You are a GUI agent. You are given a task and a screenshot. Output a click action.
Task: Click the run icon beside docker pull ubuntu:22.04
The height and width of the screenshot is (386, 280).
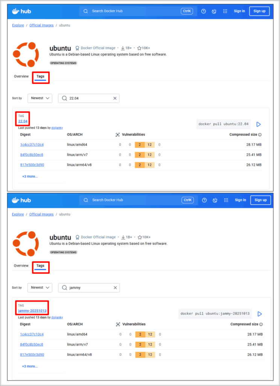point(259,124)
